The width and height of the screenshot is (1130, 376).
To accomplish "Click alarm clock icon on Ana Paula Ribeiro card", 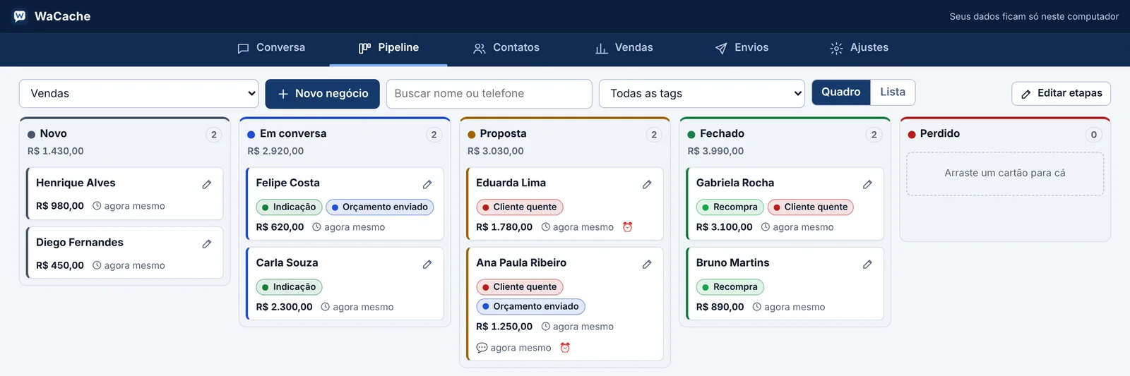I will point(565,347).
